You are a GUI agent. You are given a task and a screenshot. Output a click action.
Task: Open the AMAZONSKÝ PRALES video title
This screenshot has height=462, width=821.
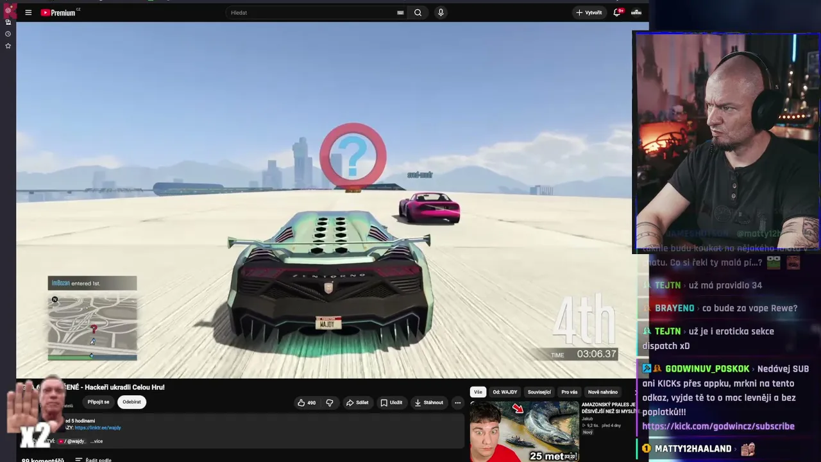(609, 408)
